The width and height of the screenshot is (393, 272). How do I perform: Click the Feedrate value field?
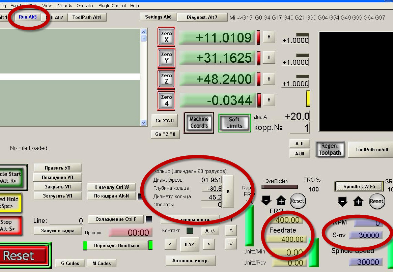point(286,239)
